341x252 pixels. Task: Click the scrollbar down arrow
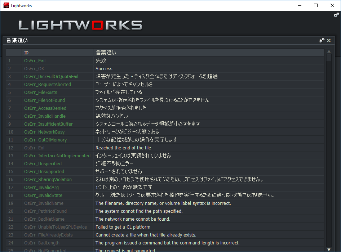329,249
